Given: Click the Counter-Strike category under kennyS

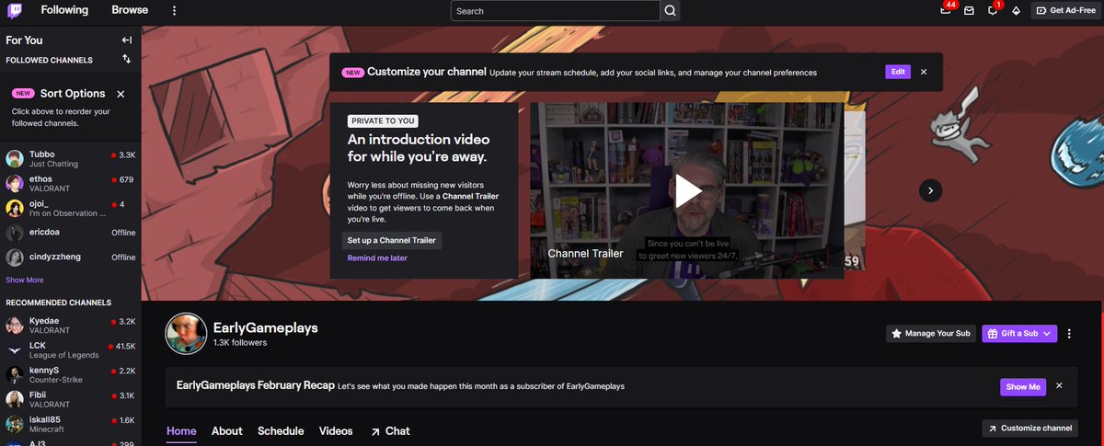Looking at the screenshot, I should coord(56,380).
